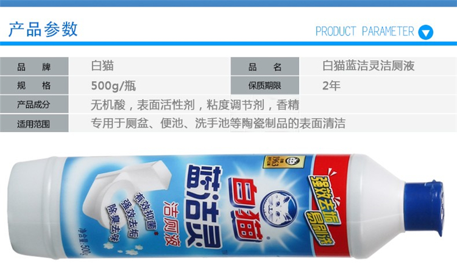Viewport: 457px width, 263px height.
Task: Select the 品名 label cell
Action: pyautogui.click(x=265, y=66)
